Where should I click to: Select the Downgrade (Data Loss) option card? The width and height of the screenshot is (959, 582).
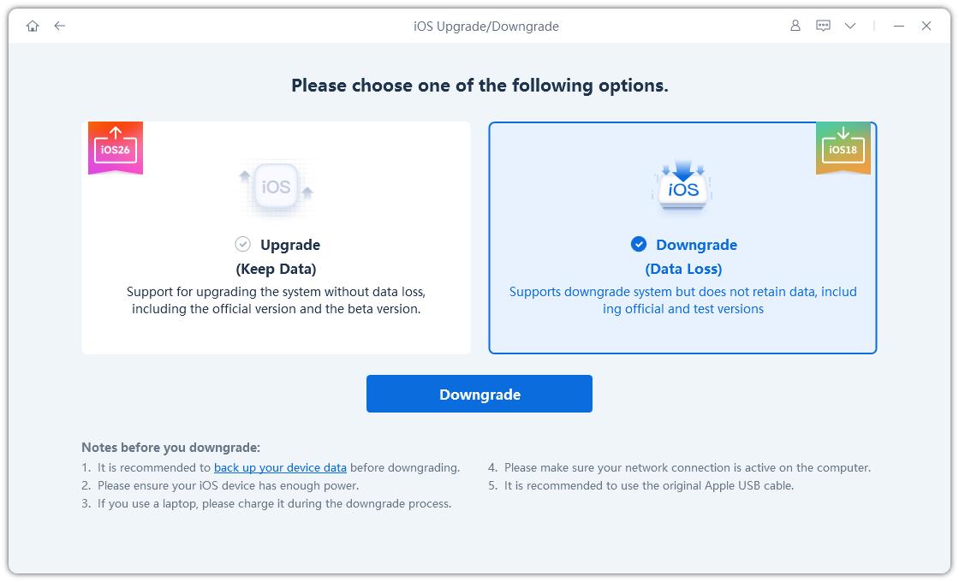click(682, 237)
